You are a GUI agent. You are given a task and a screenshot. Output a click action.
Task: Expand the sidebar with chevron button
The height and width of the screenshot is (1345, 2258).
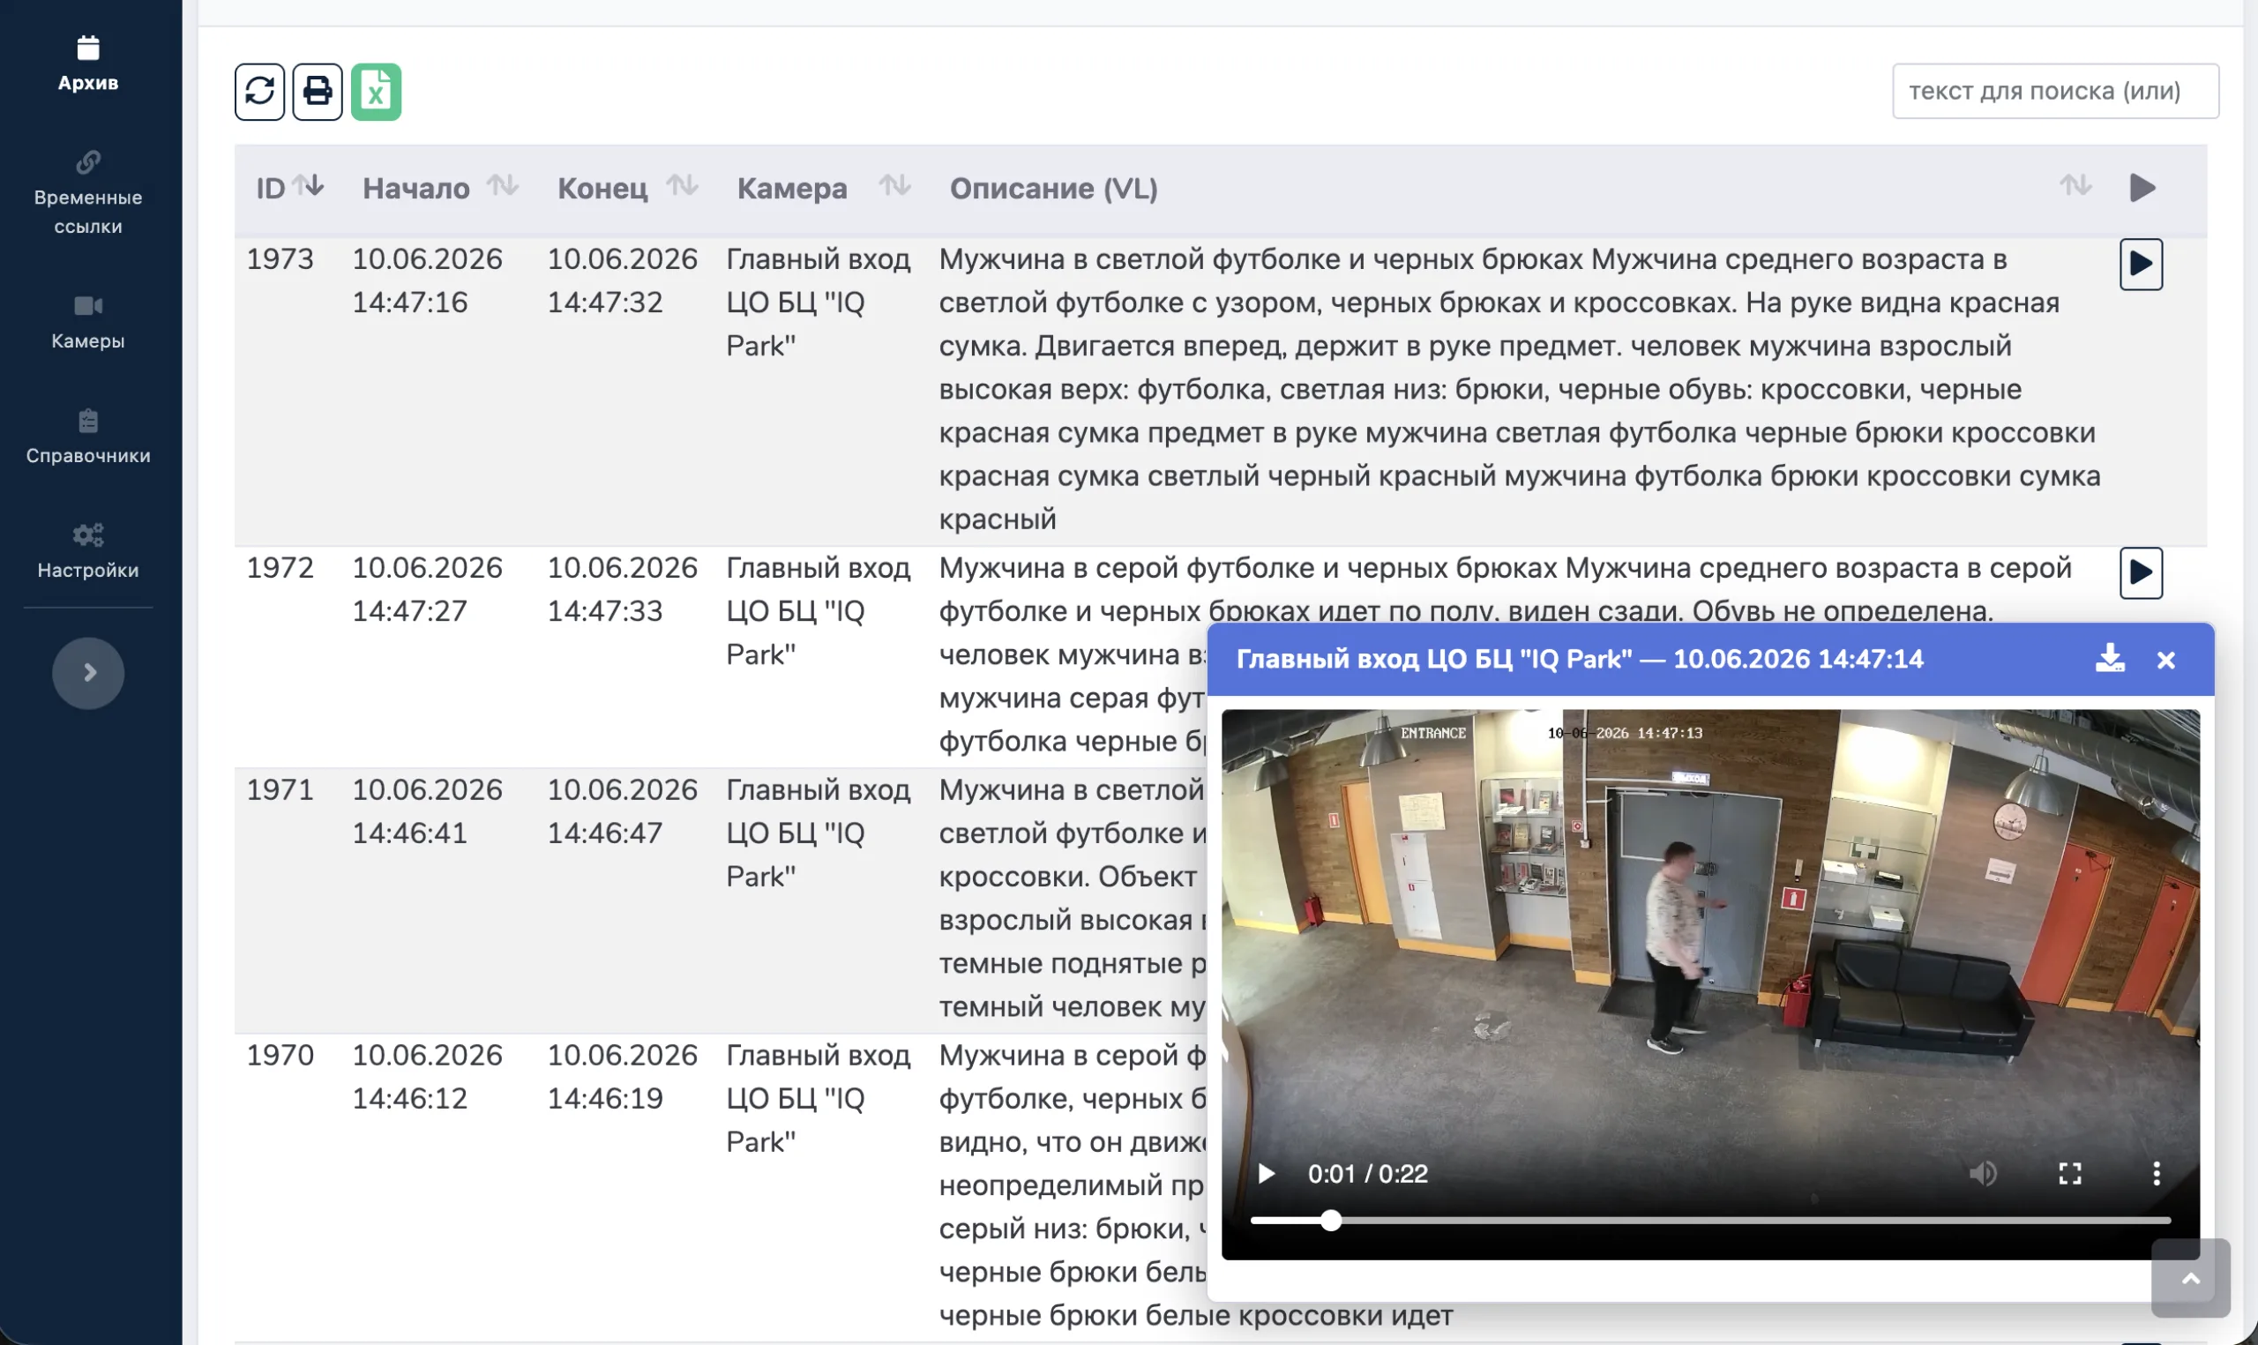point(88,672)
